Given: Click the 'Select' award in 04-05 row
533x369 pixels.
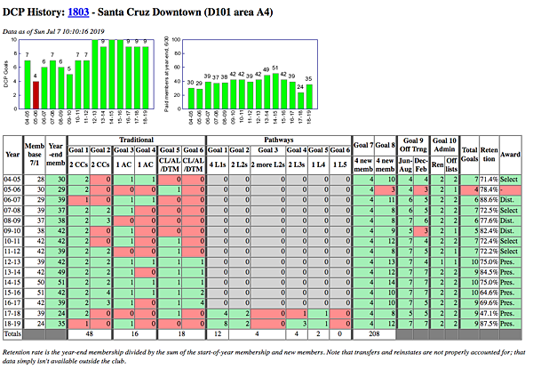Looking at the screenshot, I should coord(510,180).
